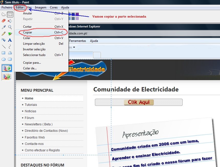Click the MENU PRINCIPAL heading

37,90
